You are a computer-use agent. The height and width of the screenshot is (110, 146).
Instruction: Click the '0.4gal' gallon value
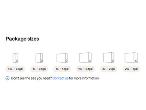click(x=19, y=69)
